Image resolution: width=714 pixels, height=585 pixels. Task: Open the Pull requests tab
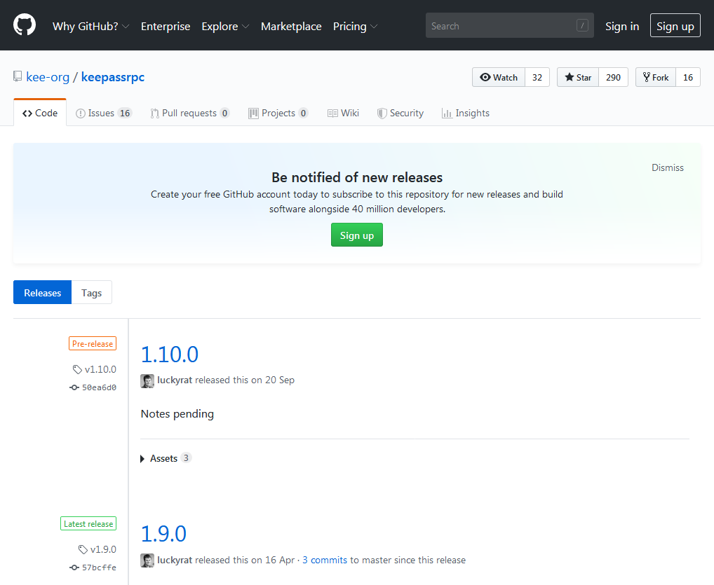tap(190, 113)
